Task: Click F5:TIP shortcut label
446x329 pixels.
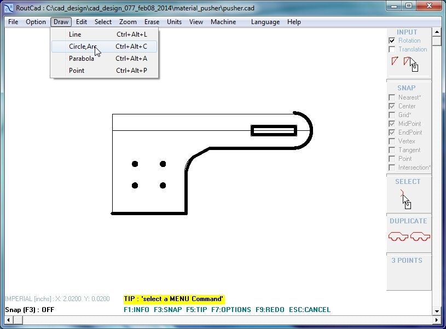Action: click(196, 310)
